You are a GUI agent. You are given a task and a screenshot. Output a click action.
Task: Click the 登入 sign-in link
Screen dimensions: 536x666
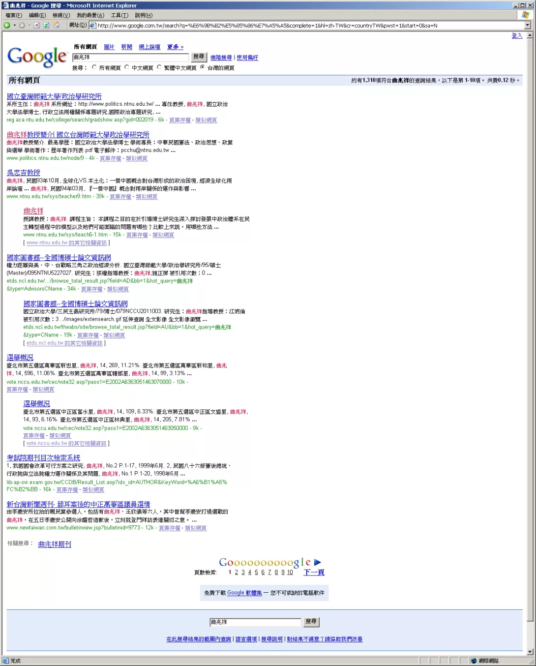click(517, 35)
